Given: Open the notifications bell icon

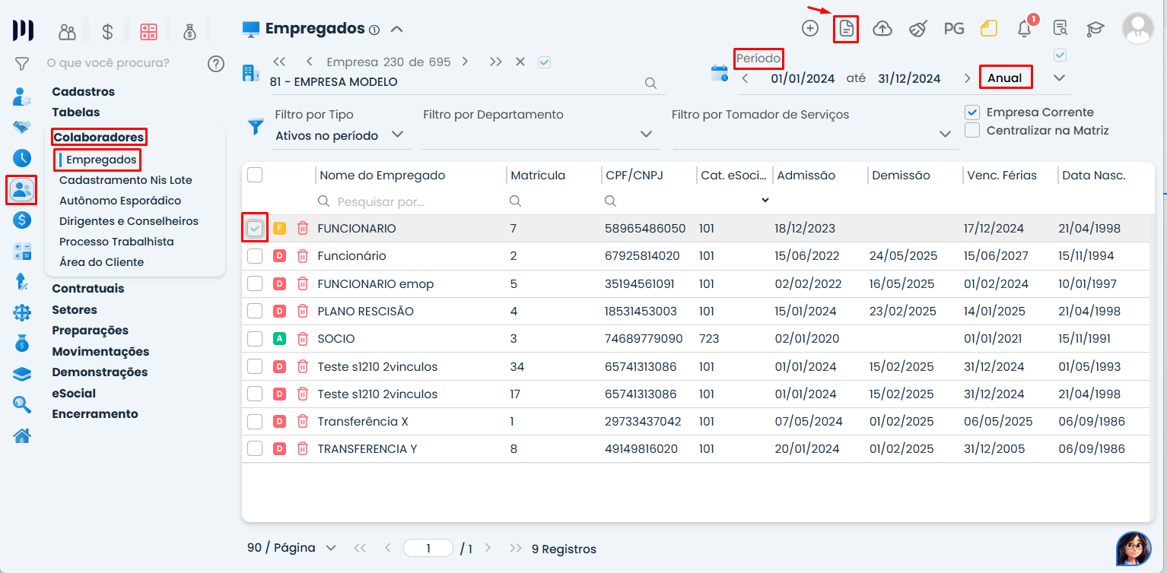Looking at the screenshot, I should [x=1024, y=29].
